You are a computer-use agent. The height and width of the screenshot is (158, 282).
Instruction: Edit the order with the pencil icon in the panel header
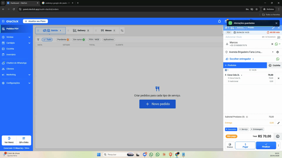point(273,28)
